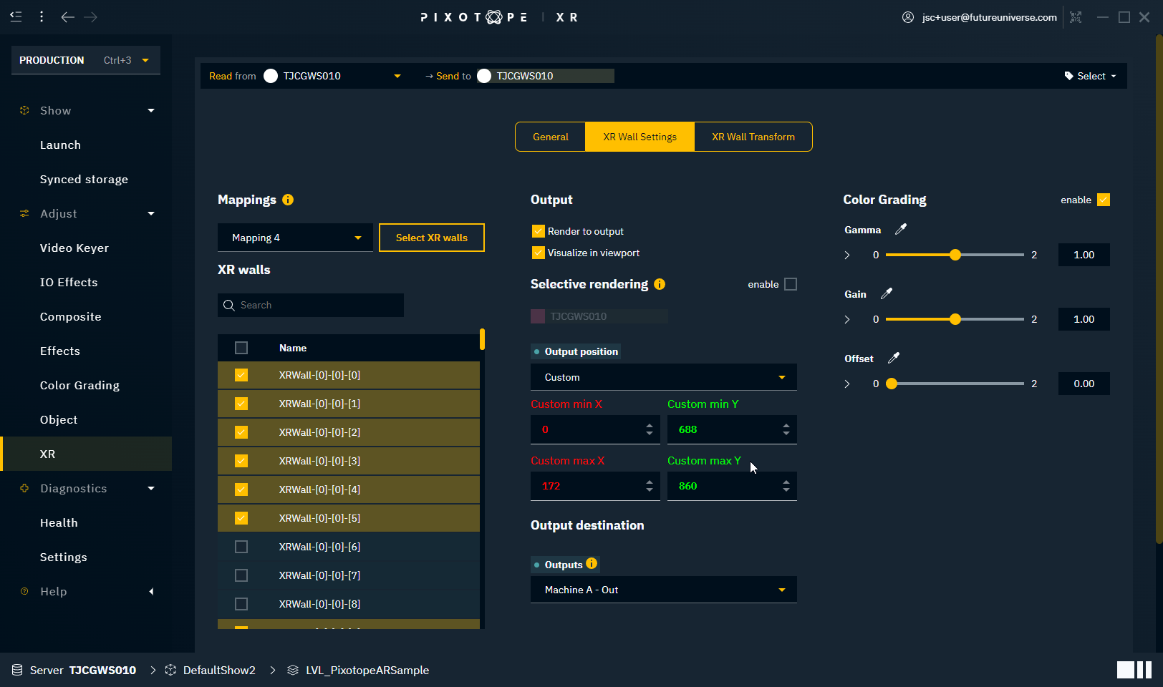
Task: Switch to the General tab
Action: coord(550,137)
